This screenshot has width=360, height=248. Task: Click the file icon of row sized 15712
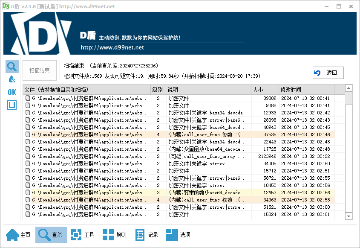tap(28, 171)
